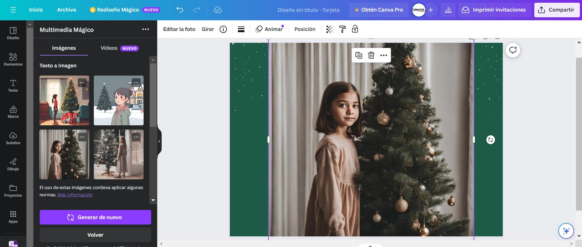Toggle the lock icon in toolbar

point(355,29)
